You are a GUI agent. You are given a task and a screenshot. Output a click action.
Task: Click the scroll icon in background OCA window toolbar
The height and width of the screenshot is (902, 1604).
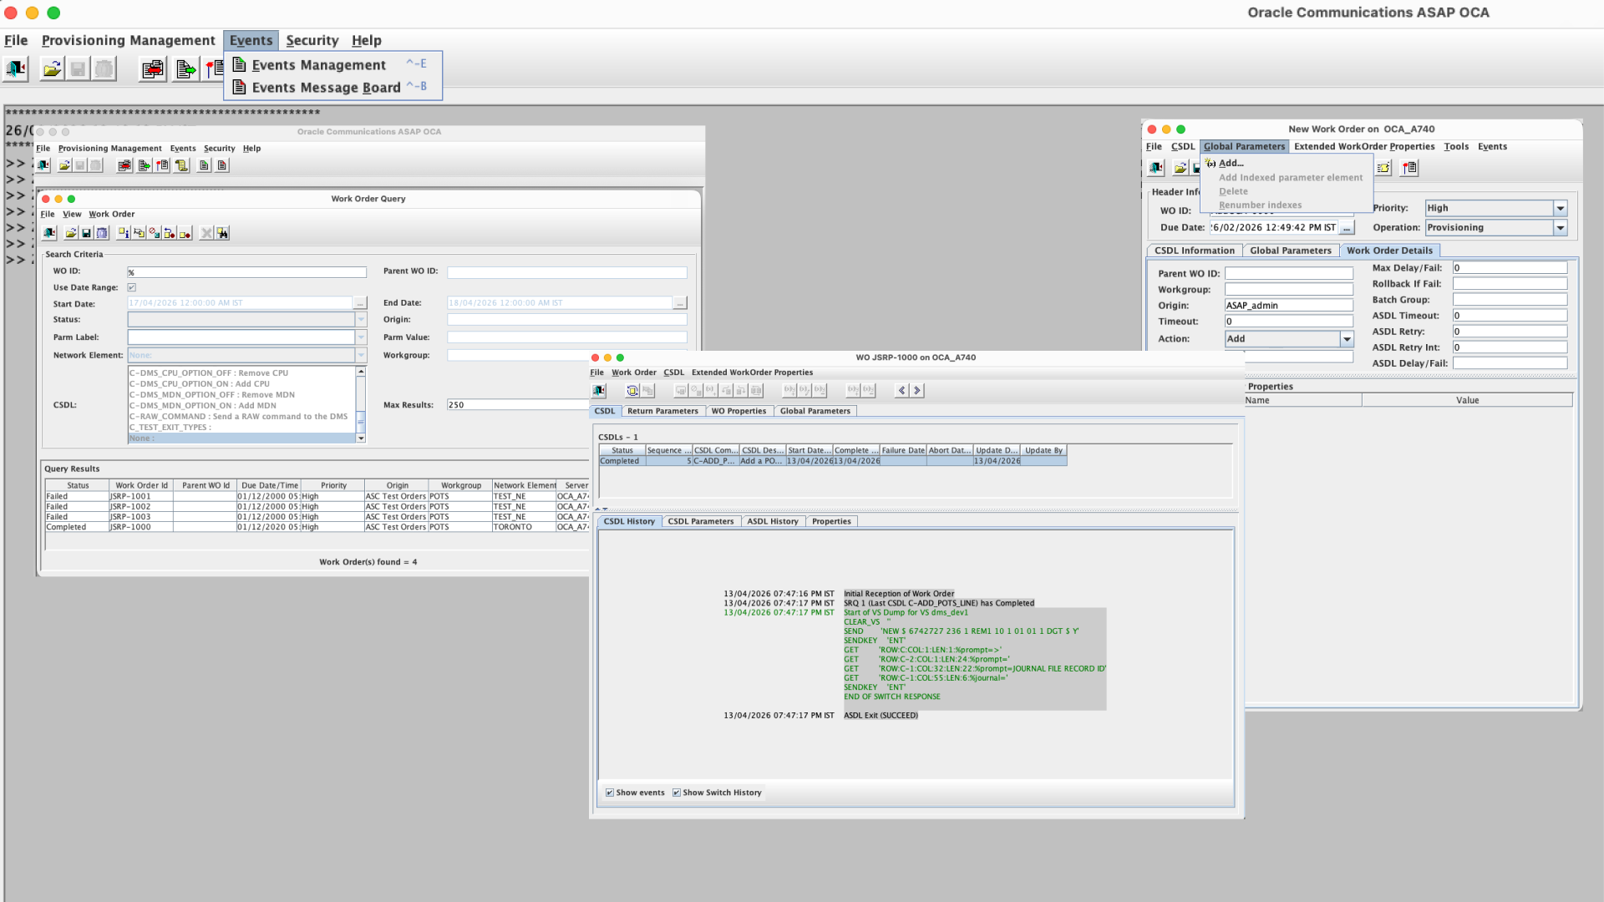[x=181, y=165]
